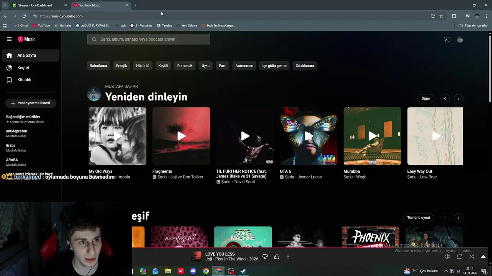Play TIL FURTHER NOTICE thumbnail
Screen dimensions: 492x276
click(x=245, y=136)
